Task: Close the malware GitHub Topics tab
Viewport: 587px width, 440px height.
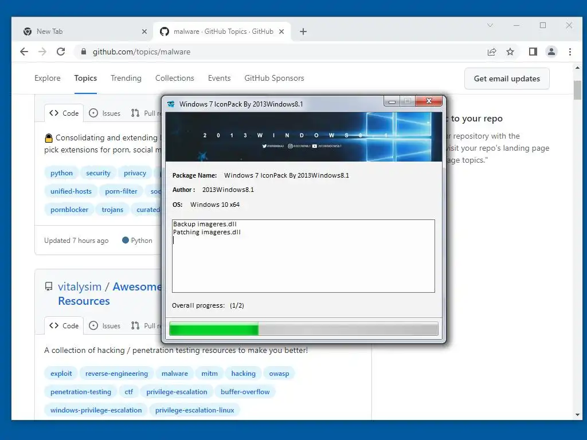Action: click(x=281, y=32)
